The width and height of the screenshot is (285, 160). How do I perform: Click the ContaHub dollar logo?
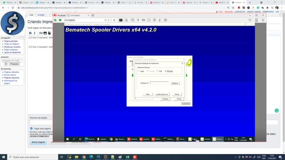(12, 23)
